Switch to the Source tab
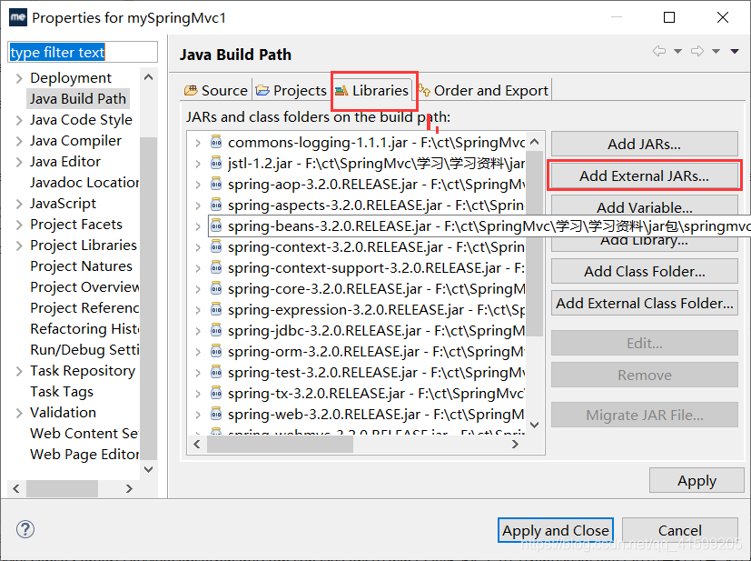The width and height of the screenshot is (751, 561). (x=216, y=90)
